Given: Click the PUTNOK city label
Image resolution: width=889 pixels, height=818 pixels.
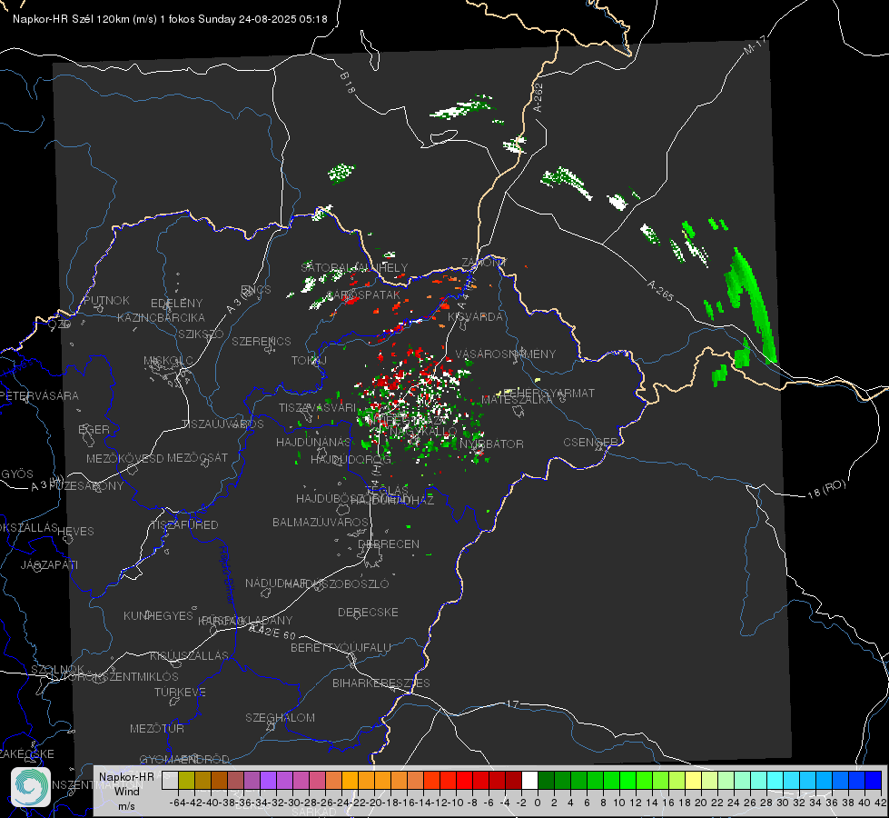Looking at the screenshot, I should click(x=106, y=300).
